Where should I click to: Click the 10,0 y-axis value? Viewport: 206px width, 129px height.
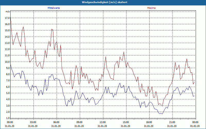tap(7, 62)
